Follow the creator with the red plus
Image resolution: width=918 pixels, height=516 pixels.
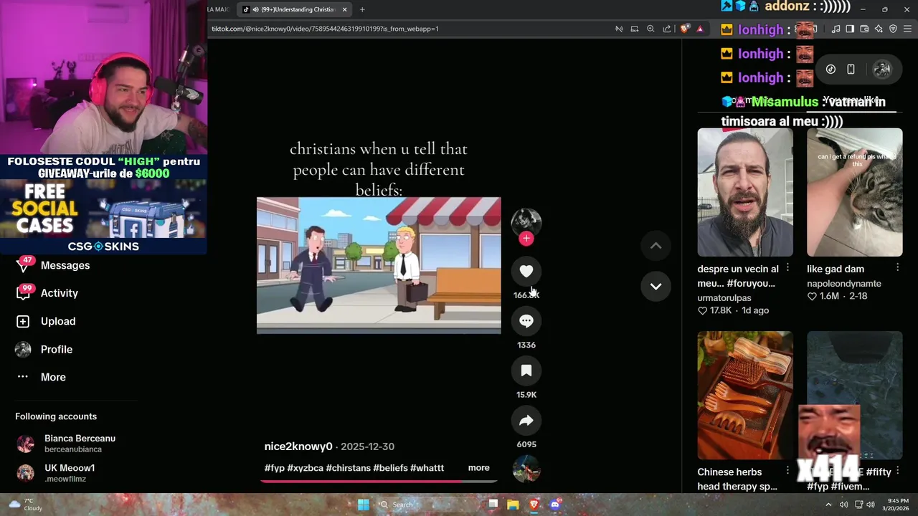pyautogui.click(x=526, y=239)
